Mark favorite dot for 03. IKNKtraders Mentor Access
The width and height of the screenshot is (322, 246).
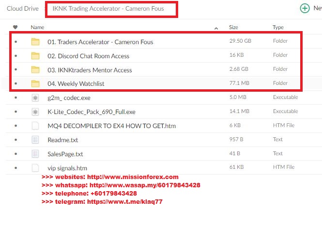(16, 69)
